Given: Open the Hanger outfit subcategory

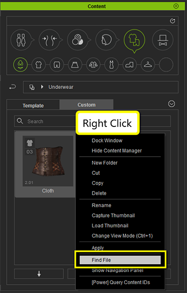Looking at the screenshot, I should click(x=148, y=65).
